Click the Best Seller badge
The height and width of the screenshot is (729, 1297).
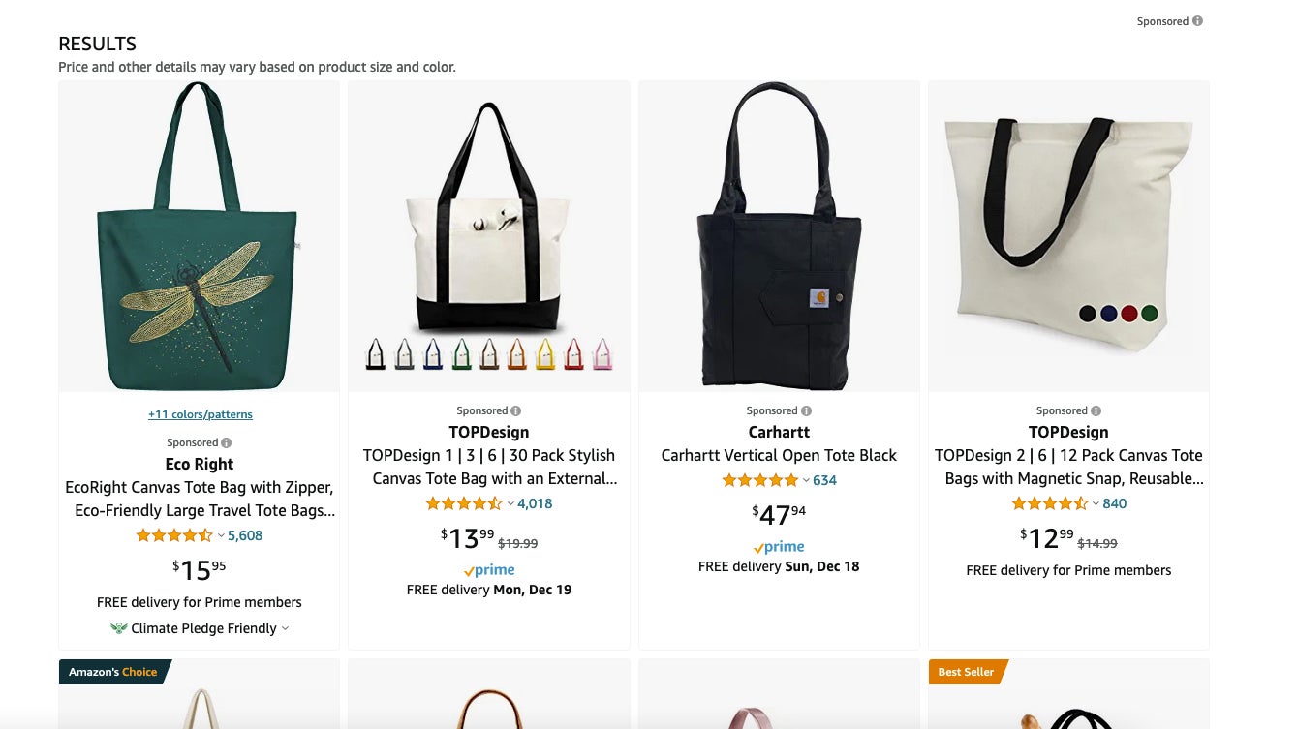tap(965, 671)
